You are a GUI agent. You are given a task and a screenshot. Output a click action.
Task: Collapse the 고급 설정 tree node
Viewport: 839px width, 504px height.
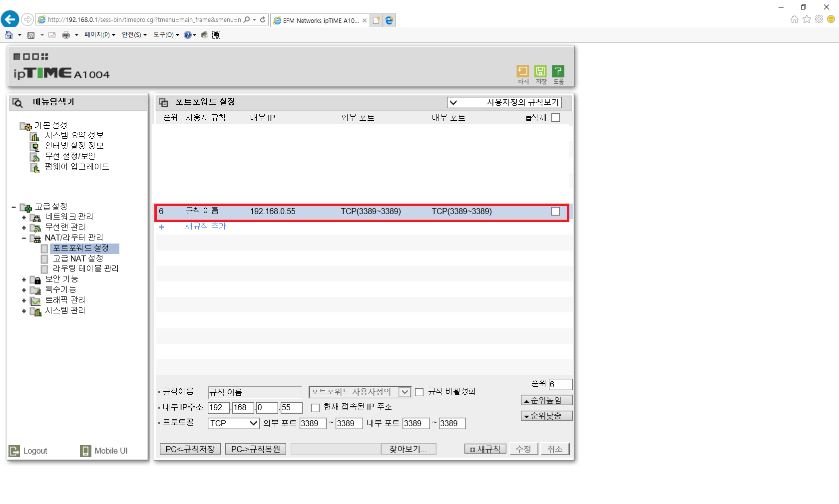tap(13, 207)
